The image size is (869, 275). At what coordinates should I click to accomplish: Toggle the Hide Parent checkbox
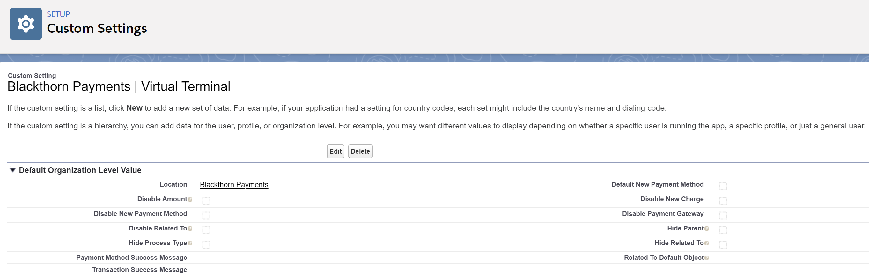coord(723,230)
